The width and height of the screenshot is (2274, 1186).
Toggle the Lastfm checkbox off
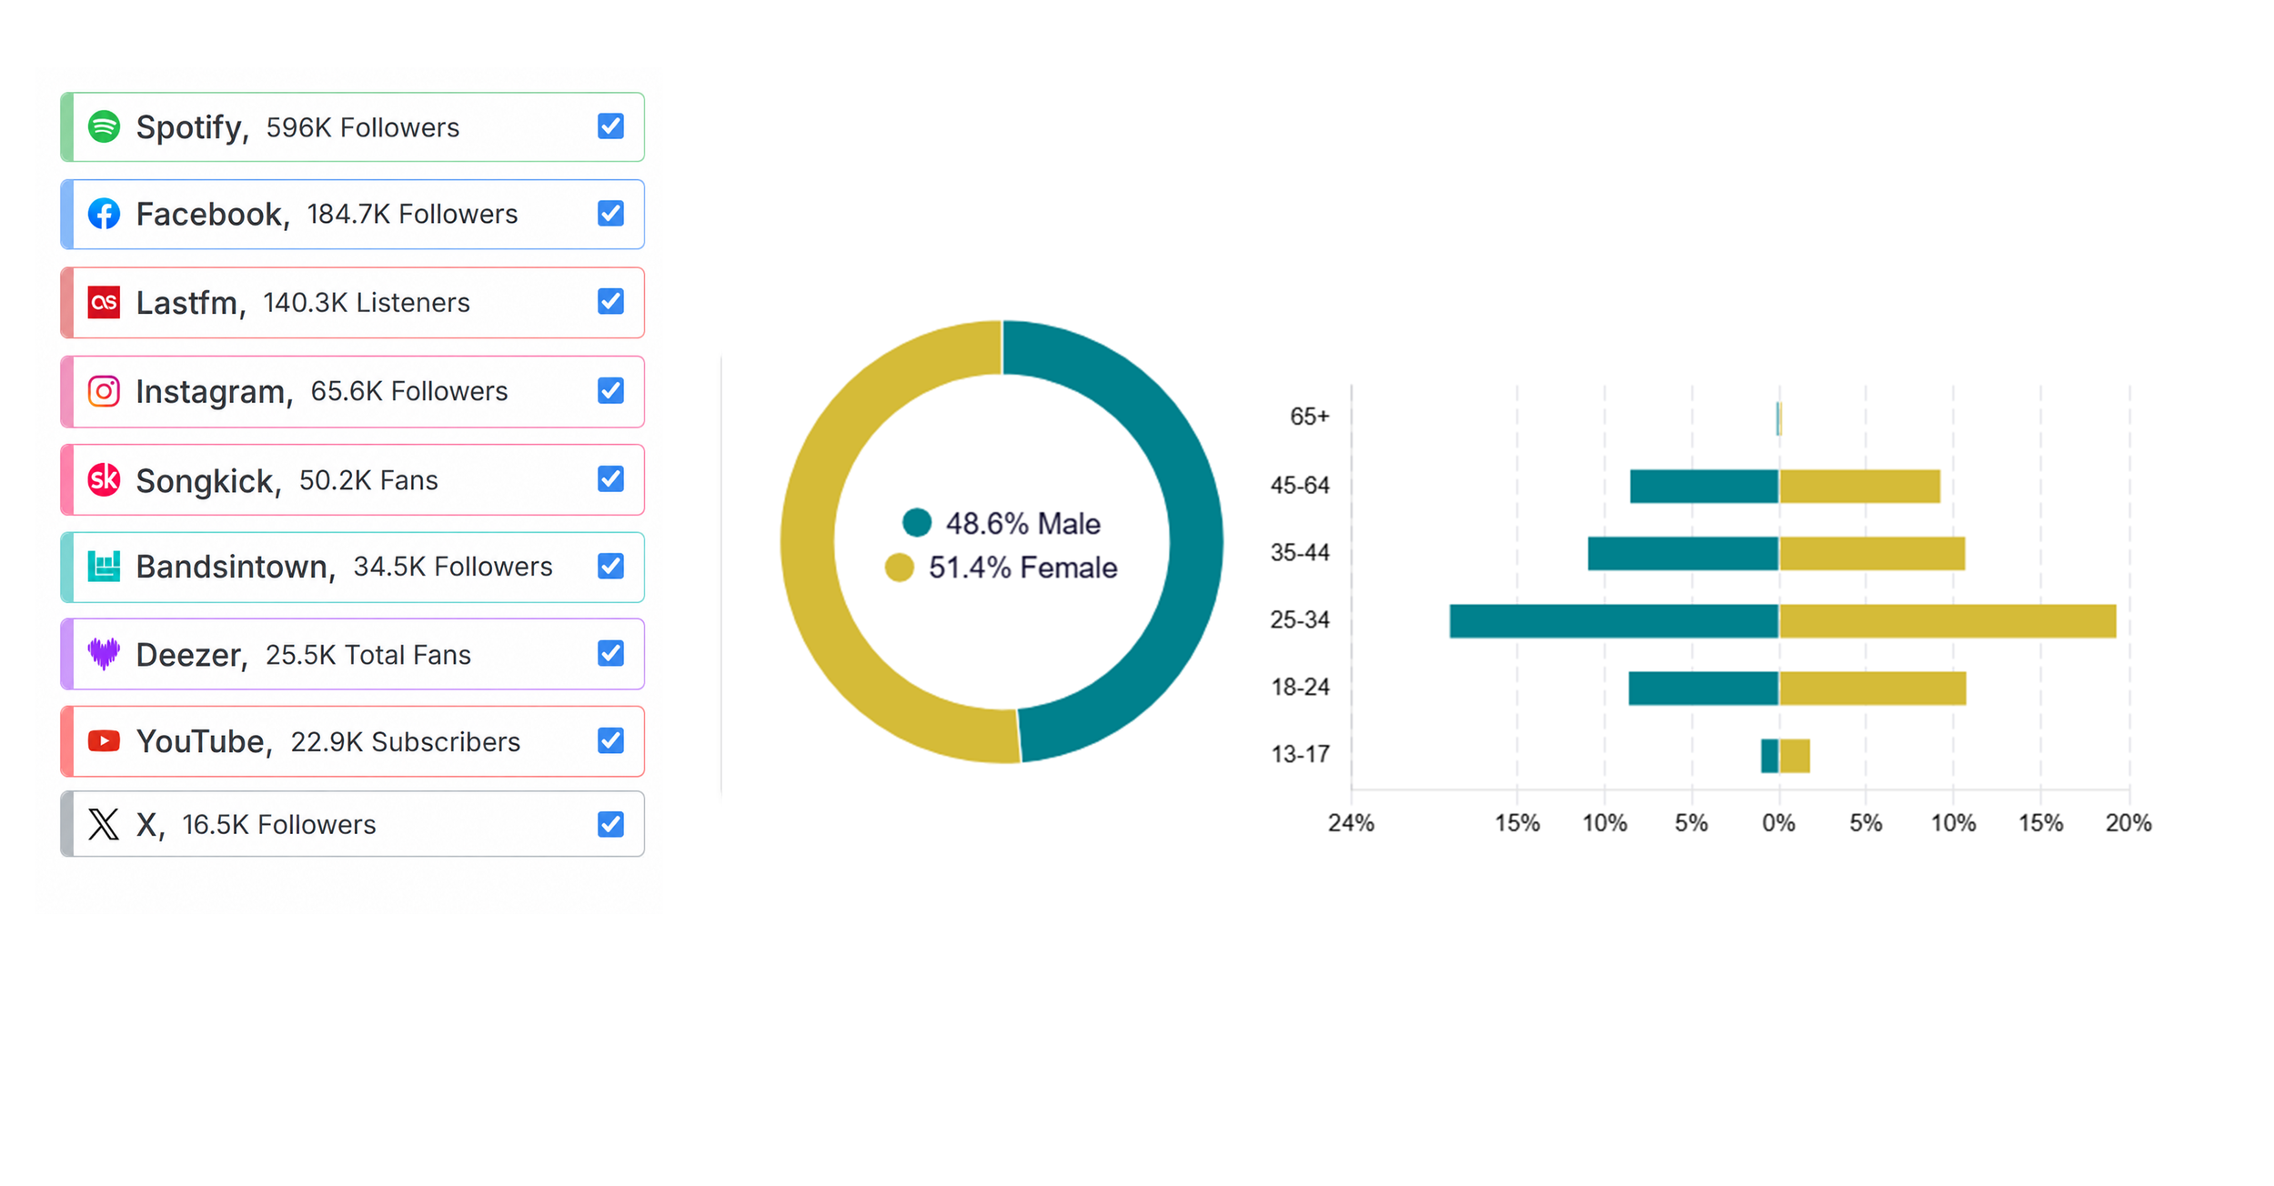(610, 302)
